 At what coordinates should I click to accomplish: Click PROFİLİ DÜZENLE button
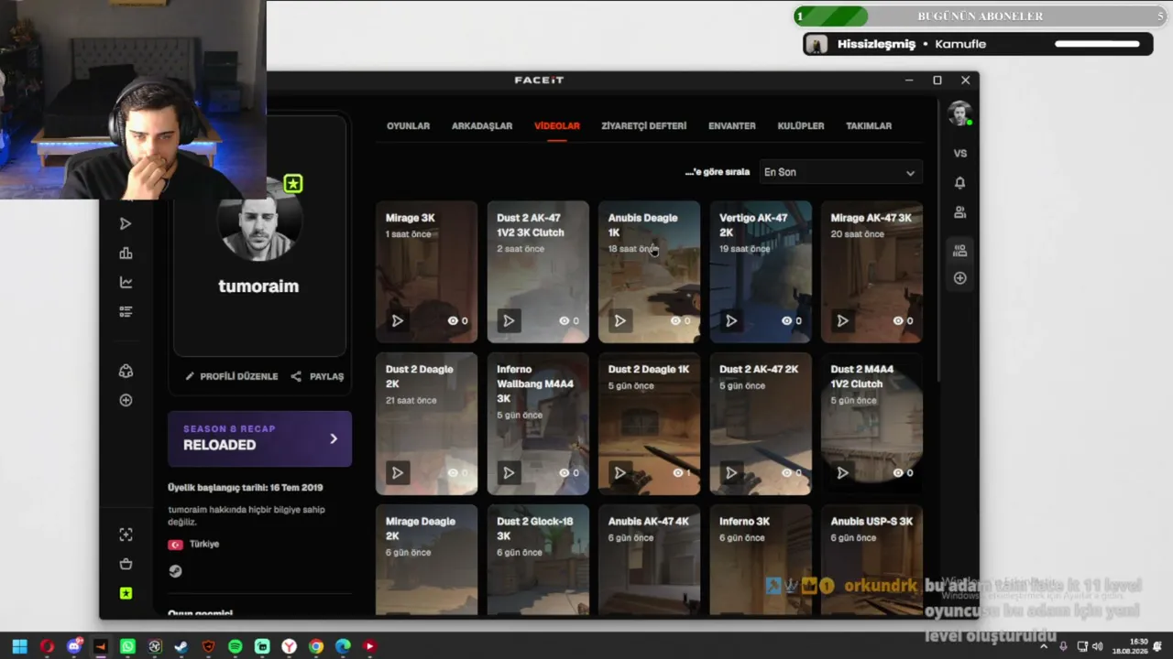[232, 376]
